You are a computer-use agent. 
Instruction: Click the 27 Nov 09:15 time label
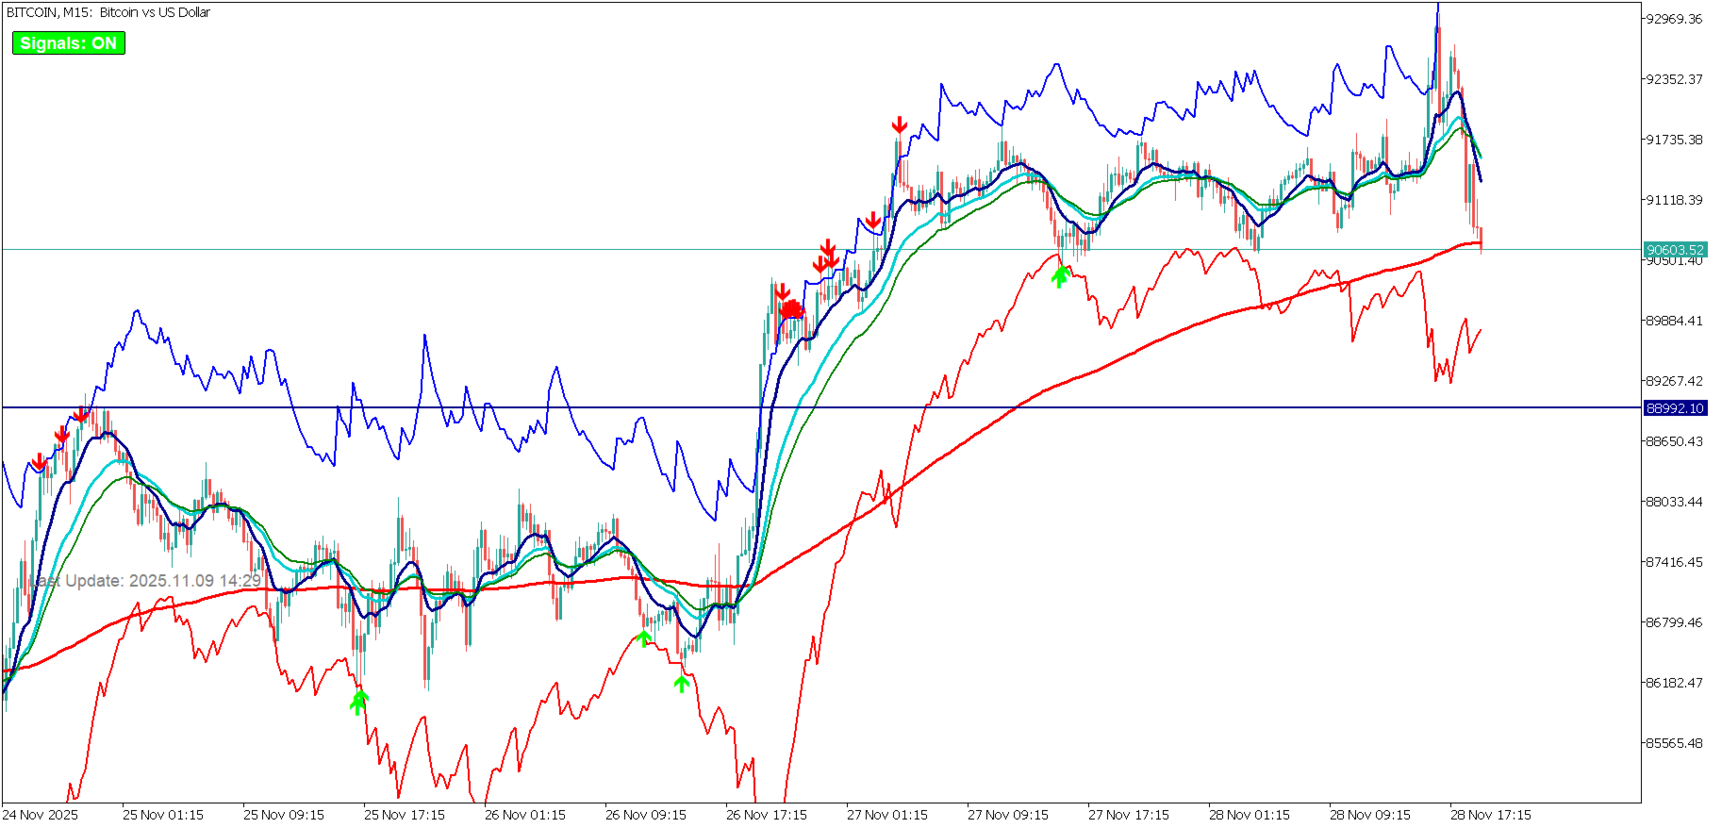(1008, 815)
